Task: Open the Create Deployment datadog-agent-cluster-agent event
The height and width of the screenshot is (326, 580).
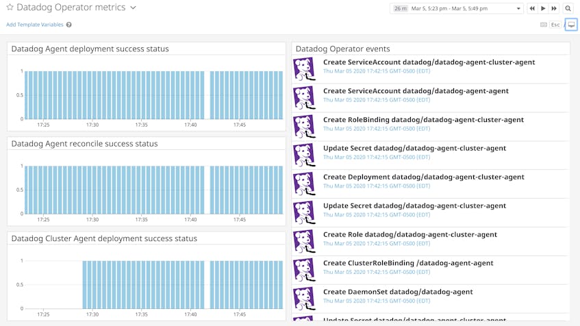Action: pyautogui.click(x=424, y=177)
